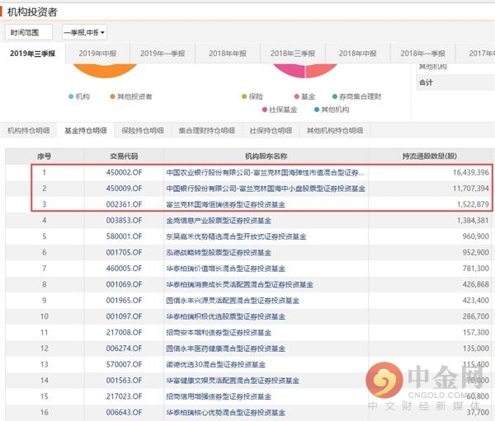Select the 2019年三季报 tab

click(x=32, y=54)
